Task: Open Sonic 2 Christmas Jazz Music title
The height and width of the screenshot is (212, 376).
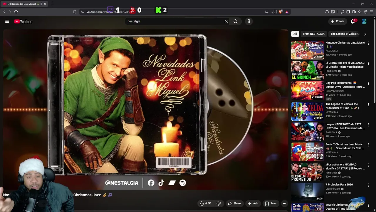Action: [345, 146]
